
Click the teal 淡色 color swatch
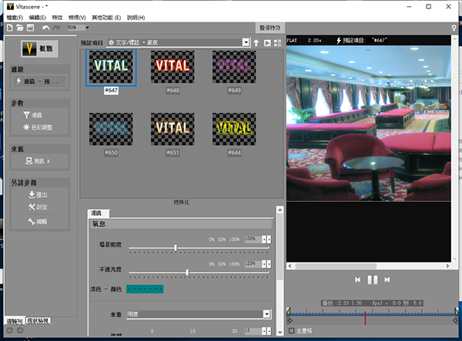pyautogui.click(x=150, y=289)
